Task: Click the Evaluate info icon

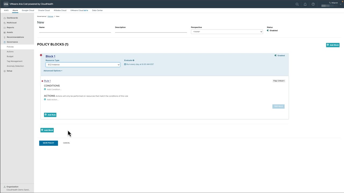Action: coord(133,60)
